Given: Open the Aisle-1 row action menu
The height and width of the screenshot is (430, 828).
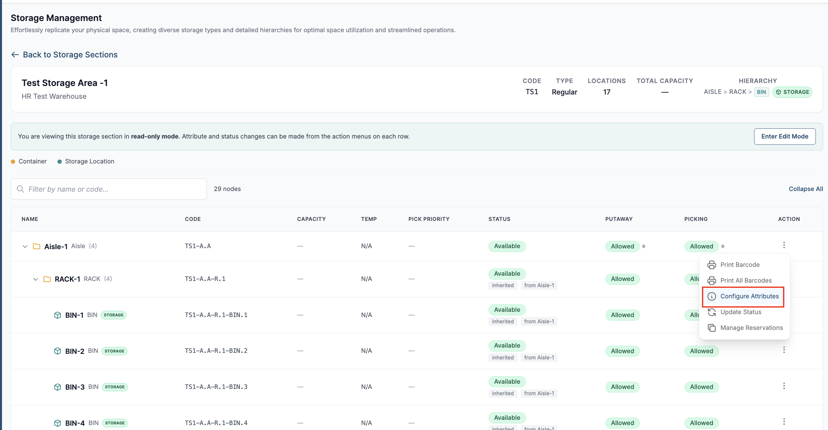Looking at the screenshot, I should click(784, 245).
